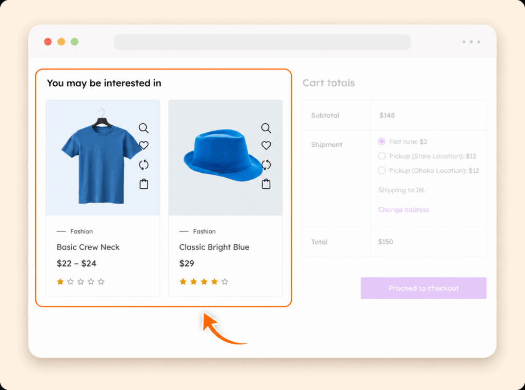Click Shipping to IN. text
This screenshot has width=525, height=390.
point(402,190)
